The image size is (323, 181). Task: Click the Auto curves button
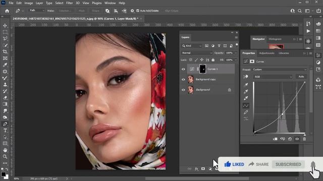pos(301,76)
